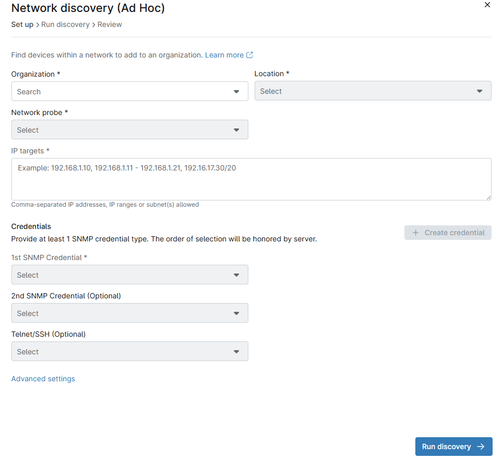504x460 pixels.
Task: Click the Location dropdown arrow icon
Action: 480,91
